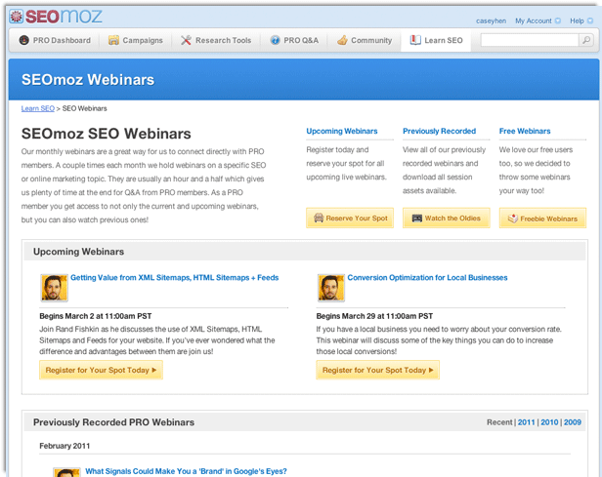Click the Previously Recorded PRO Webinars heading
Viewport: 602px width, 477px height.
point(113,422)
